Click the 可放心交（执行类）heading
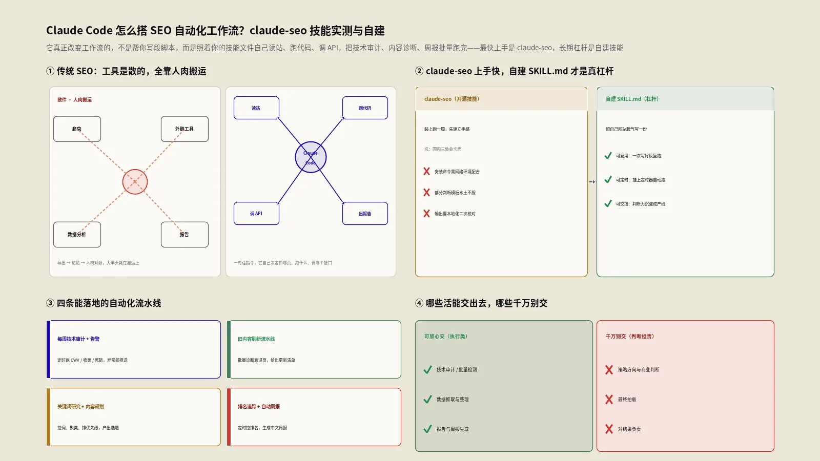 pyautogui.click(x=446, y=337)
